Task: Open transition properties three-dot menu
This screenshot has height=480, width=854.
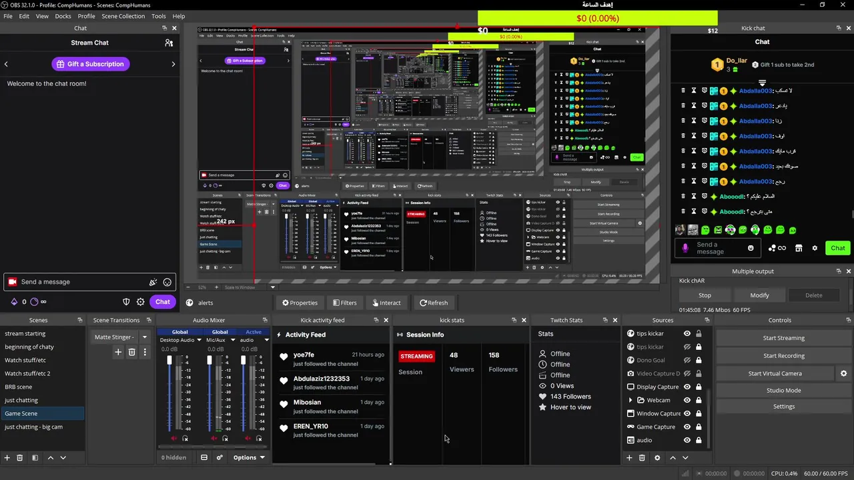Action: [x=145, y=352]
